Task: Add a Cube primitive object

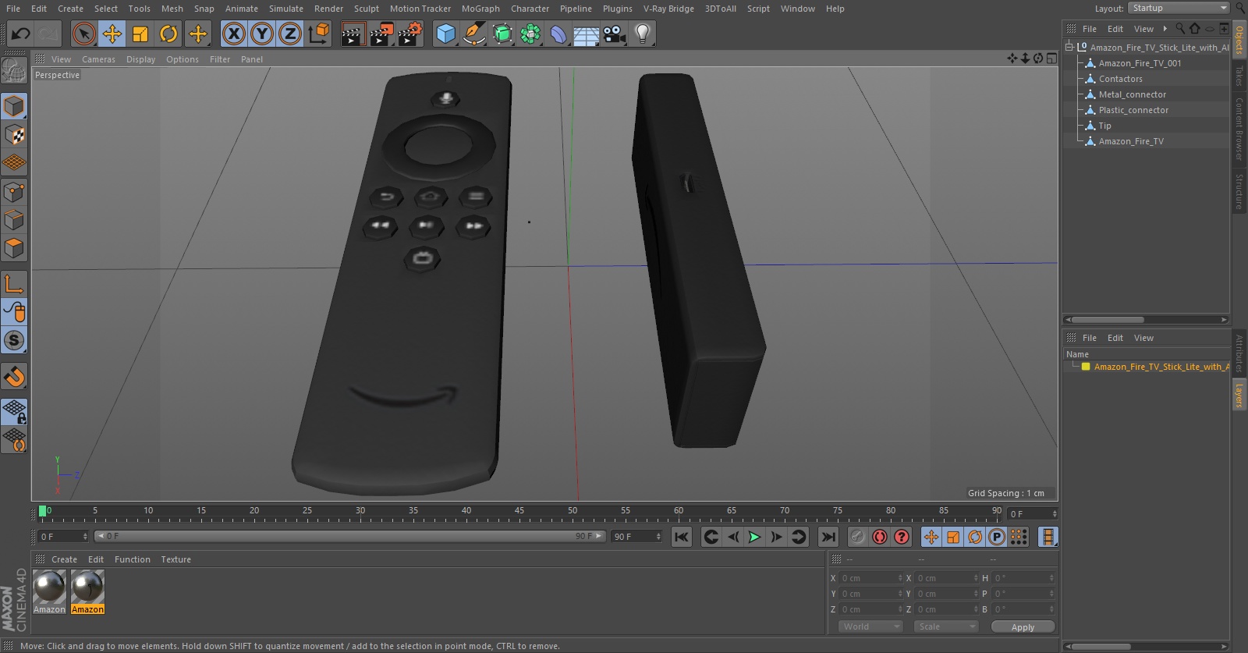Action: tap(445, 34)
